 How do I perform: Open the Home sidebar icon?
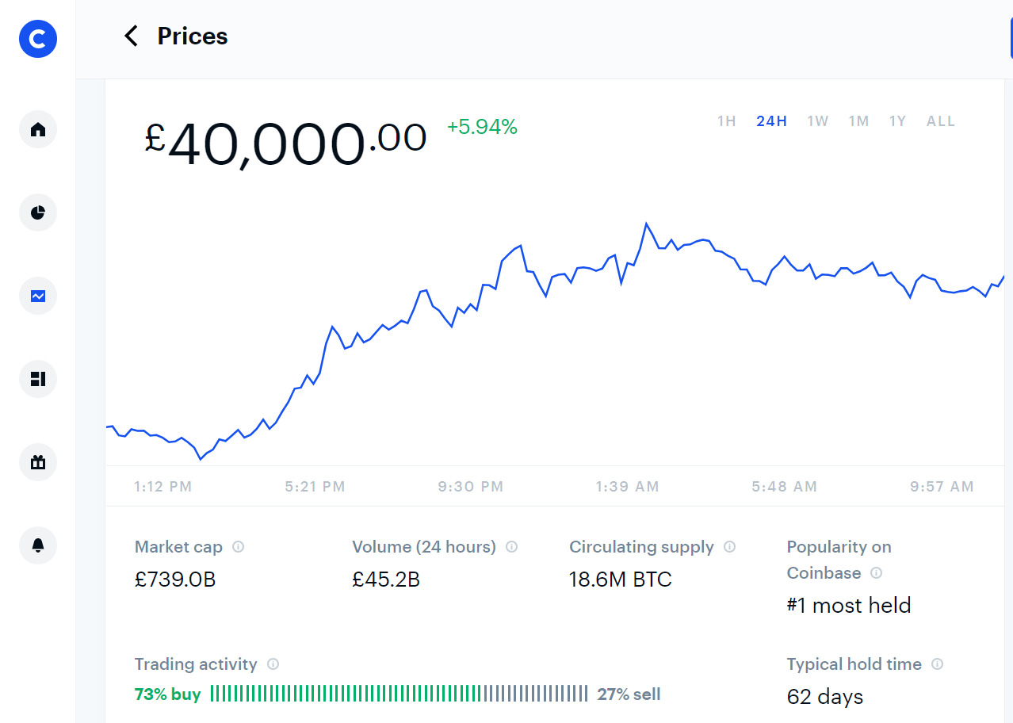[x=38, y=129]
